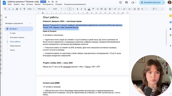The image size is (172, 96).
Task: Collapse the menus with chevron
Action: click(x=162, y=9)
